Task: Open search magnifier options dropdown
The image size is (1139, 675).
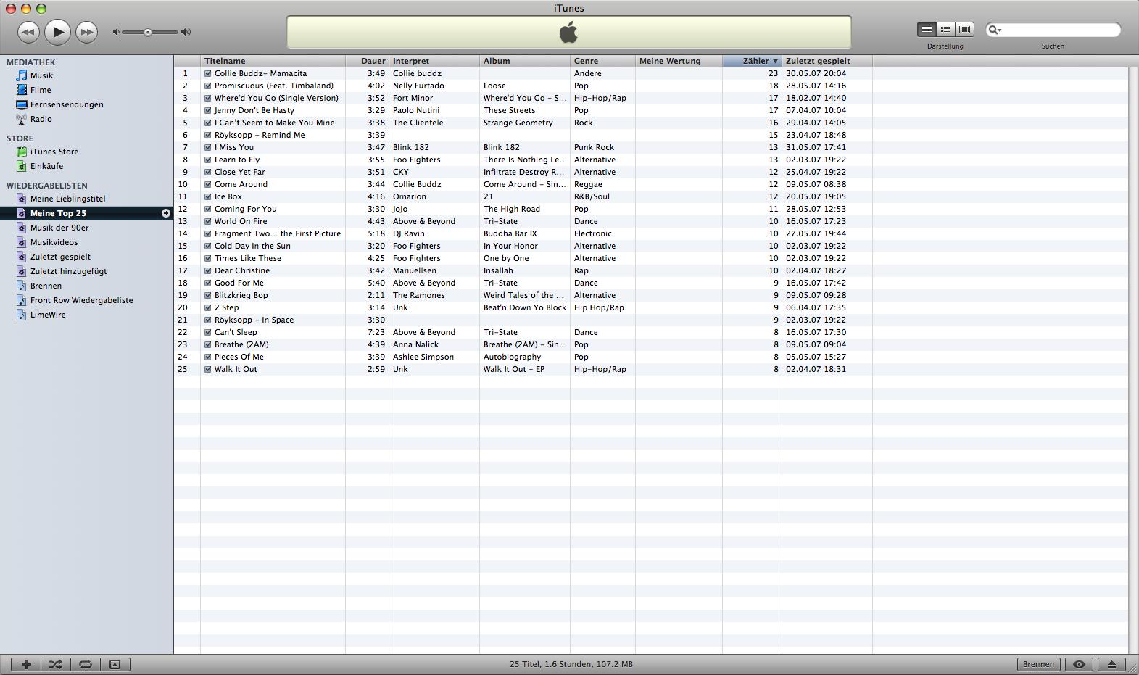Action: 995,30
